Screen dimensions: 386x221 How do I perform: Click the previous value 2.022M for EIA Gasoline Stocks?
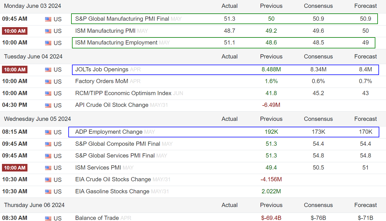(x=271, y=191)
